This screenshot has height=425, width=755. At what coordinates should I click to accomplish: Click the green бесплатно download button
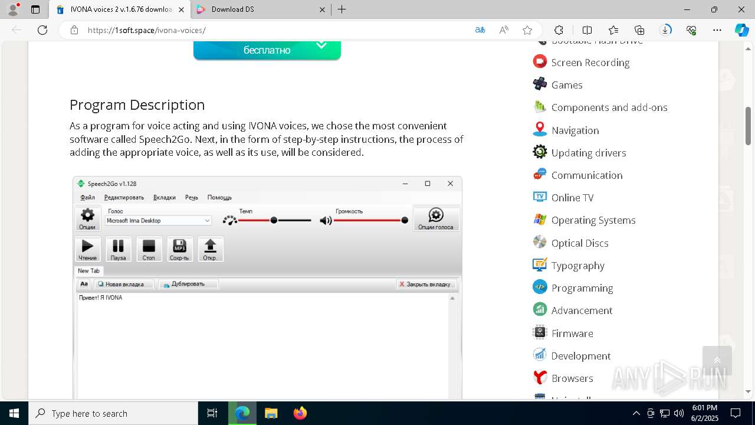[267, 50]
